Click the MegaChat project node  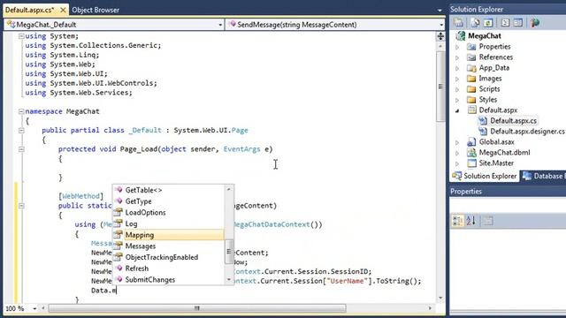[x=484, y=35]
